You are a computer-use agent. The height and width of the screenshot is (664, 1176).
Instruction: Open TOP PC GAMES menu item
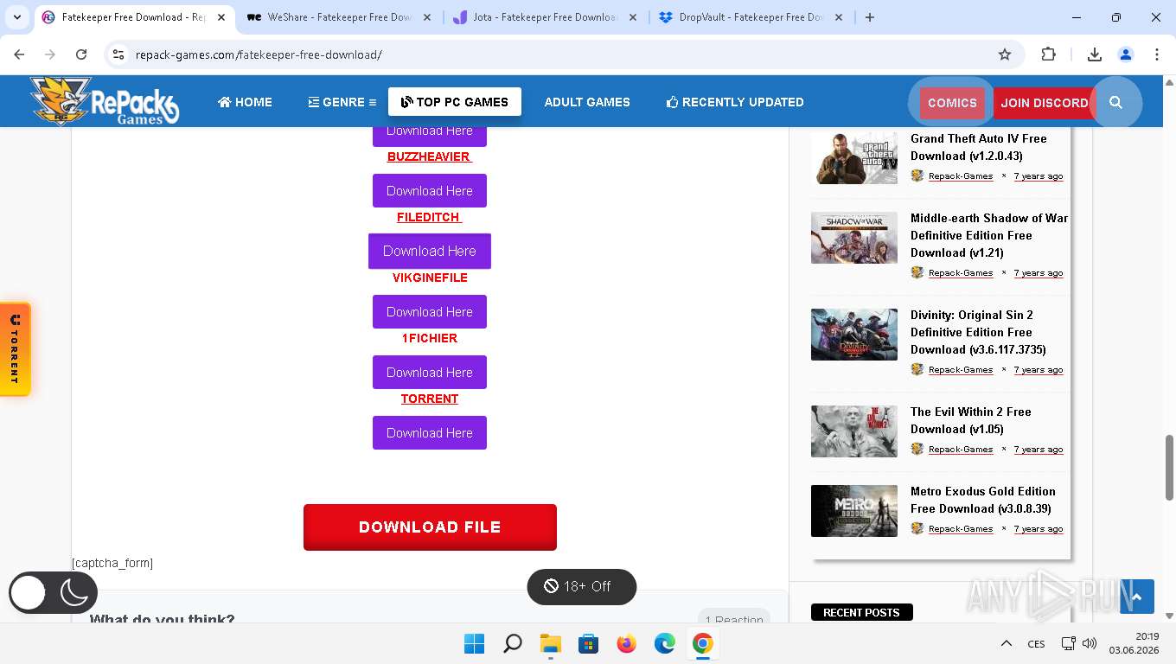[x=455, y=102]
